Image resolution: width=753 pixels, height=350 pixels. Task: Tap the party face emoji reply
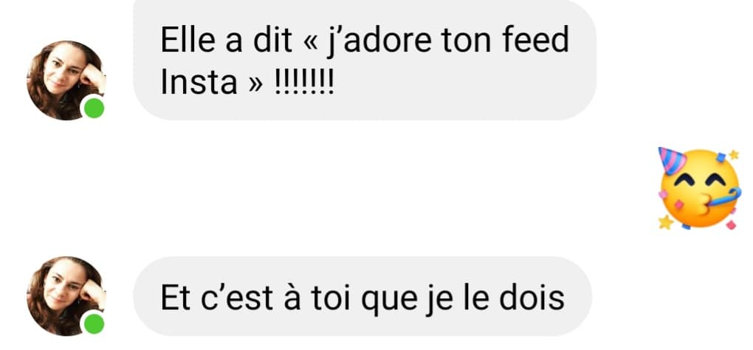pyautogui.click(x=699, y=188)
